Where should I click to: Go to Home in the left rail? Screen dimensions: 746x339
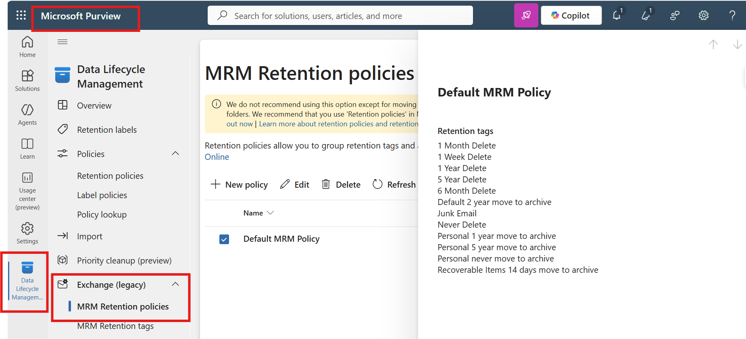tap(27, 47)
